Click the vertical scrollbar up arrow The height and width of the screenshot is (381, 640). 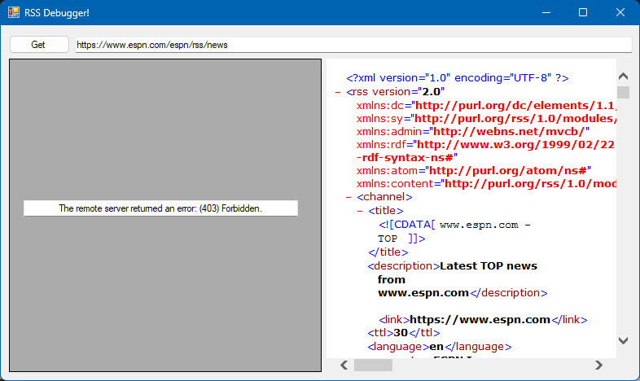click(623, 77)
